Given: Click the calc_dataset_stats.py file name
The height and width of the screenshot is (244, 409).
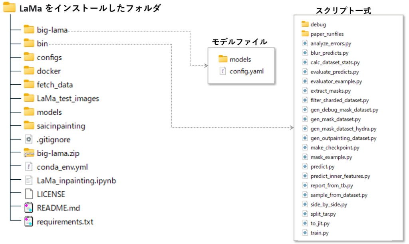Looking at the screenshot, I should (x=335, y=62).
